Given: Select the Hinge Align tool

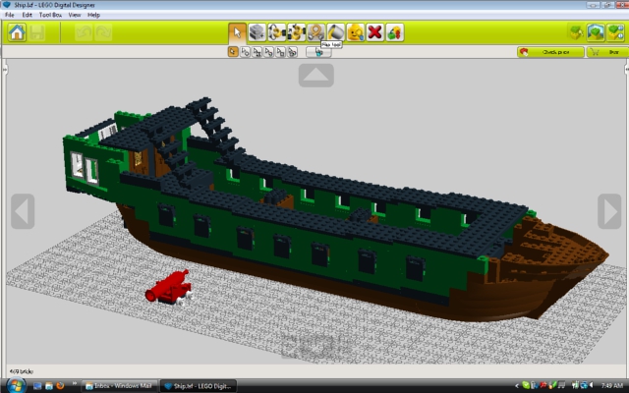Looking at the screenshot, I should click(297, 32).
